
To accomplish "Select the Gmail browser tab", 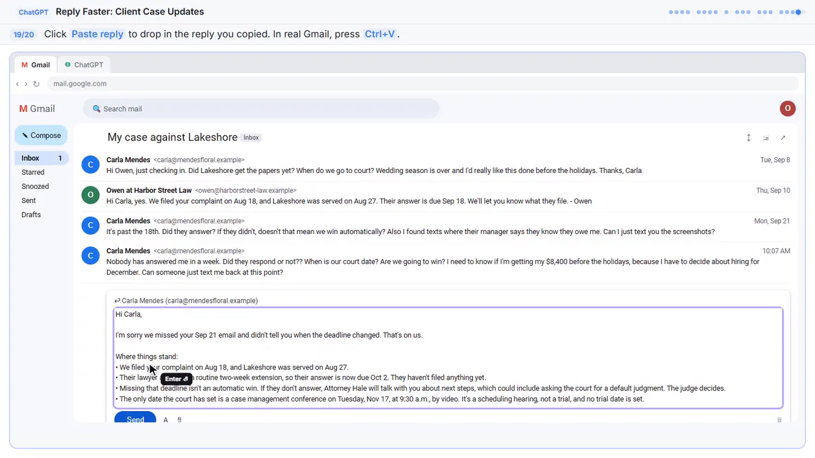I will (x=36, y=65).
